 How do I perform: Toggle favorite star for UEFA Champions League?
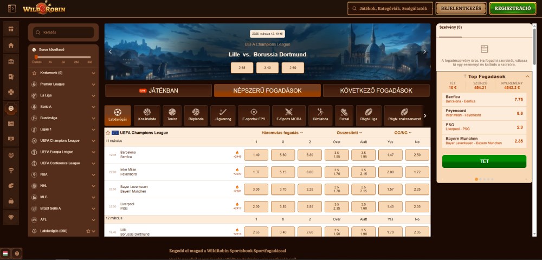[108, 133]
